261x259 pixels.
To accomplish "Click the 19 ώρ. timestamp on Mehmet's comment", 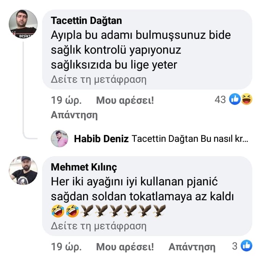I will point(66,247).
